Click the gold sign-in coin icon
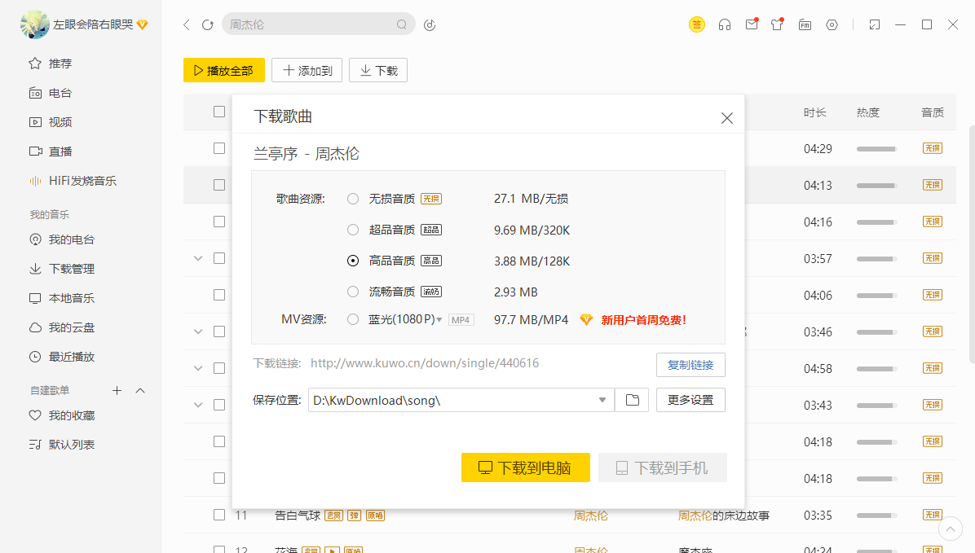 pos(697,25)
